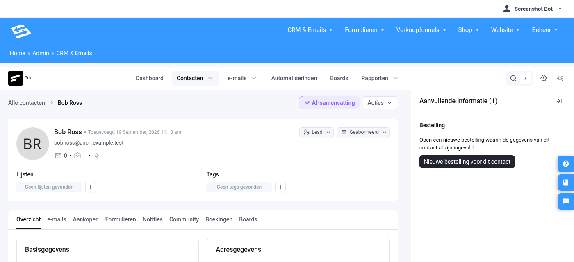Image resolution: width=574 pixels, height=262 pixels.
Task: Click the emails sent envelope icon
Action: point(58,156)
